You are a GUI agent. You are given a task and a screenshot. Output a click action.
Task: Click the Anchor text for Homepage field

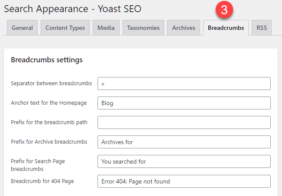[184, 103]
